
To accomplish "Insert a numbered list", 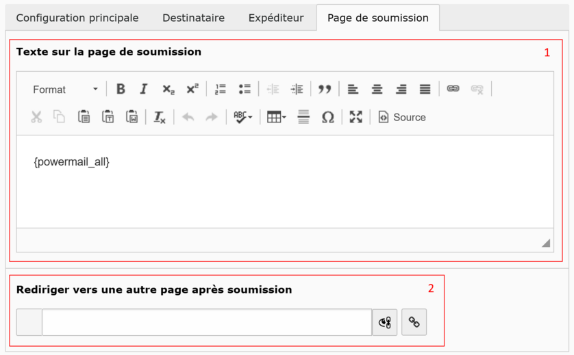I will [x=221, y=89].
